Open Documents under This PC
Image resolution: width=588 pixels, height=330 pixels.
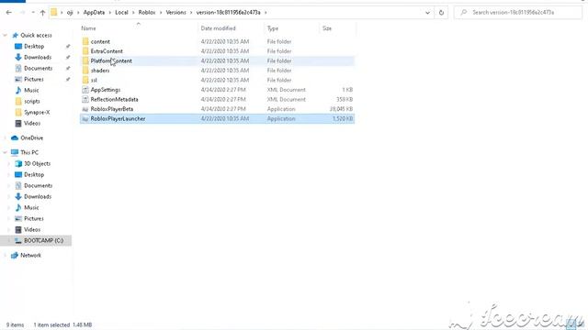coord(38,185)
